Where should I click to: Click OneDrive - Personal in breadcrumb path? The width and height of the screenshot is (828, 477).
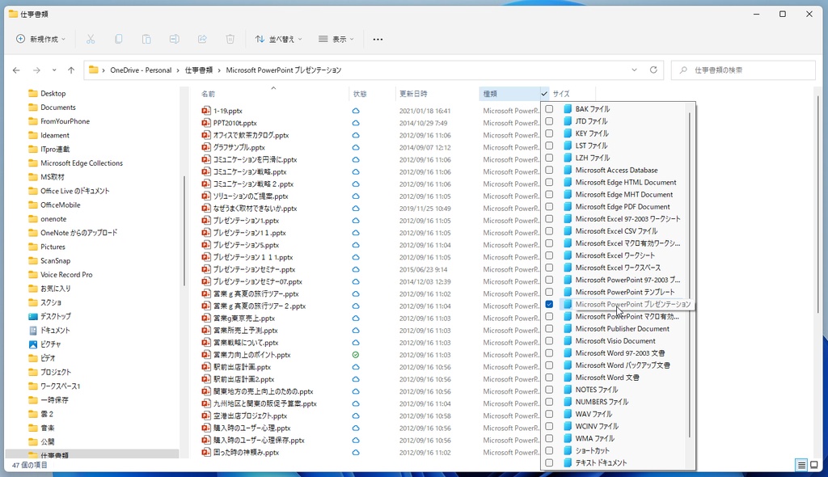[x=141, y=70]
